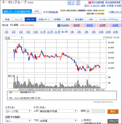This screenshot has height=124, width=122.
Task: Open the スタイル ローソク足 dropdown
Action: pyautogui.click(x=18, y=111)
